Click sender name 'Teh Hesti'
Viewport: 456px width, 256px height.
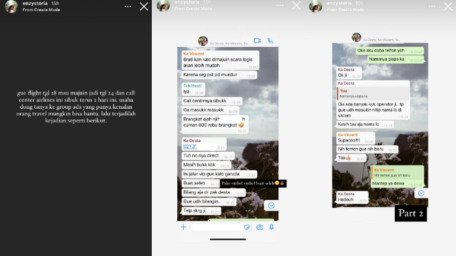(192, 86)
